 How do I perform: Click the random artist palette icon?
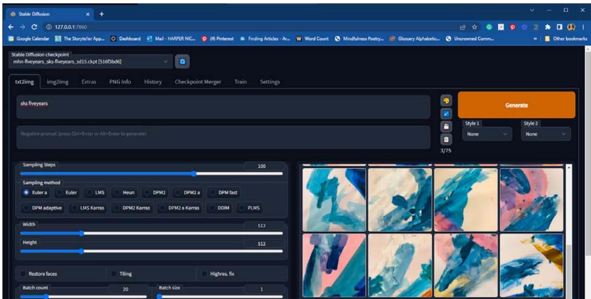point(446,101)
